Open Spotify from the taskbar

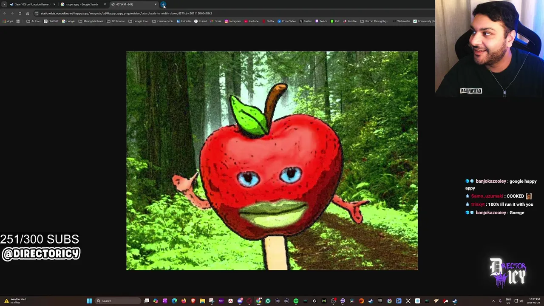pos(296,301)
